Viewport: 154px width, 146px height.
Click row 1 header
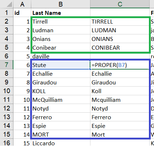click(7, 13)
